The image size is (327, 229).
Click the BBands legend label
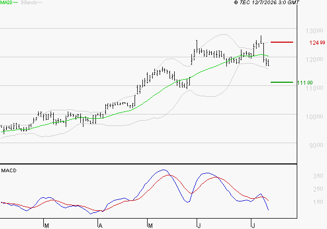coord(29,3)
